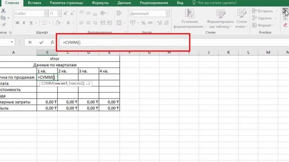Decrease decimal places icon

point(167,23)
